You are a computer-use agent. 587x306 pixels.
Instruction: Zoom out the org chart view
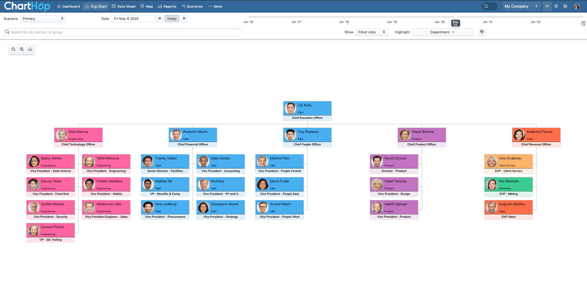coord(13,49)
